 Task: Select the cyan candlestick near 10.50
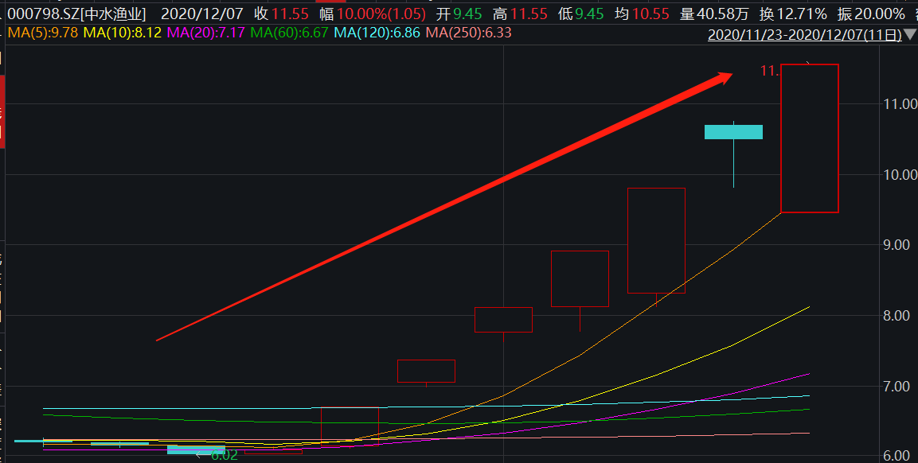pyautogui.click(x=733, y=132)
